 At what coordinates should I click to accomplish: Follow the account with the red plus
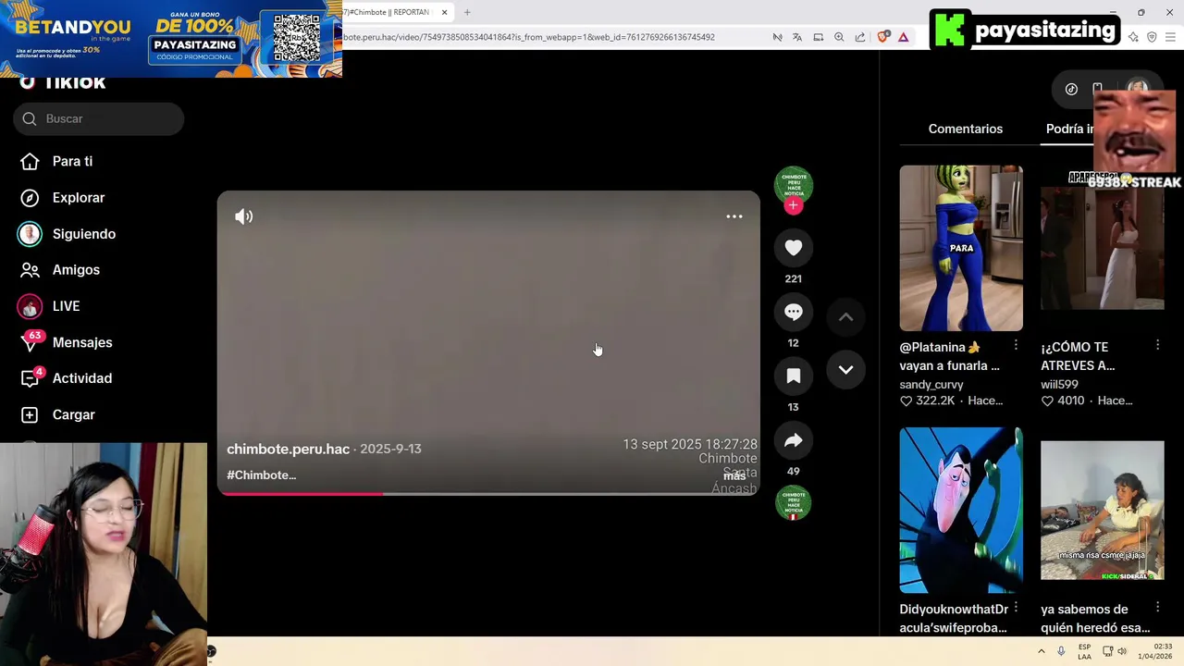coord(793,205)
